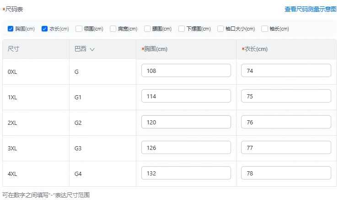Open 查看尺码测量示意图 link
The width and height of the screenshot is (339, 200).
[x=311, y=9]
